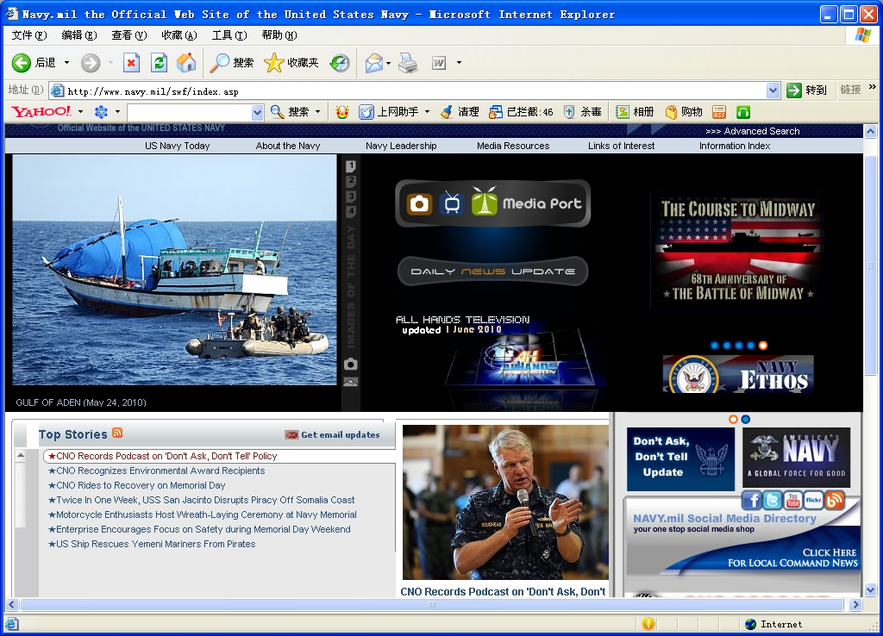Select the orange banner dot above Navy Ethos

(763, 346)
